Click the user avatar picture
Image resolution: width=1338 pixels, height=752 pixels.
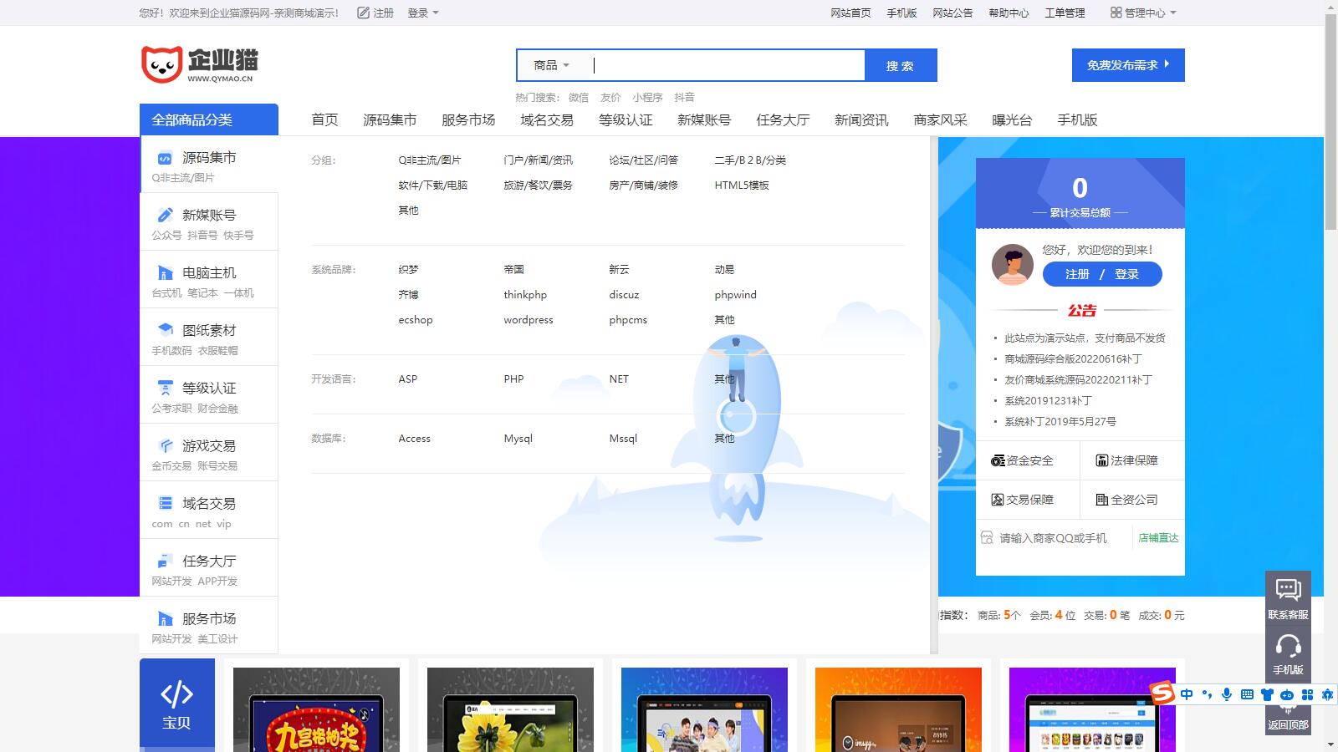(x=1012, y=265)
